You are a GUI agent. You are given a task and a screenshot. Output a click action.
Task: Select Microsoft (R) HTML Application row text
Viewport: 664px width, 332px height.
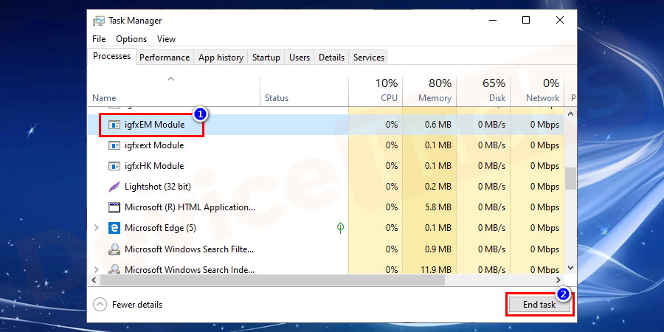pyautogui.click(x=190, y=207)
